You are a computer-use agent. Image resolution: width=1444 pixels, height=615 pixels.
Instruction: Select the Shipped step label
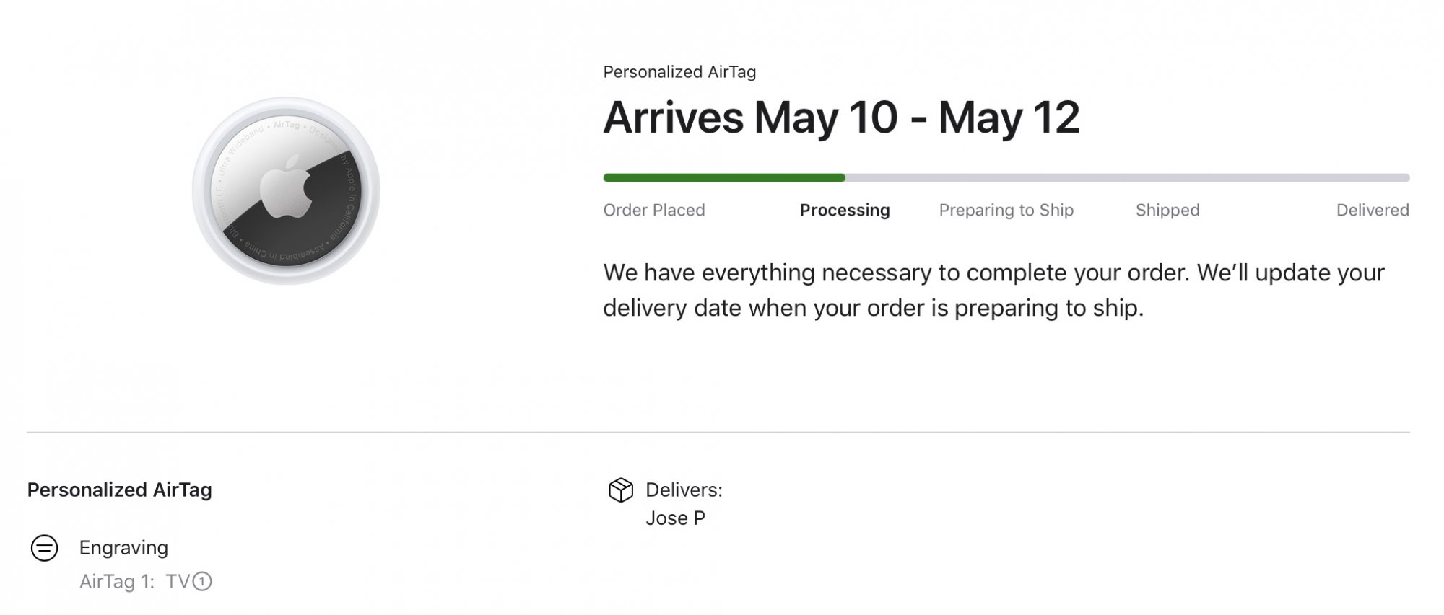pyautogui.click(x=1167, y=211)
